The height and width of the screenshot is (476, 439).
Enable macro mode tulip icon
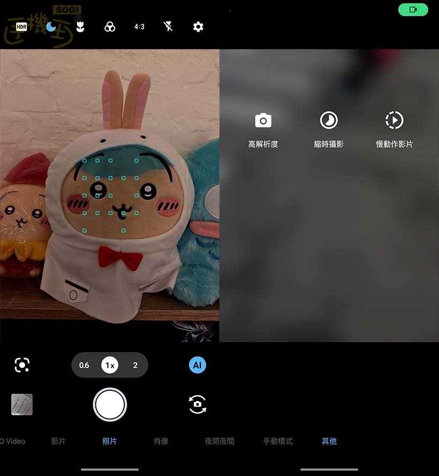coord(80,27)
